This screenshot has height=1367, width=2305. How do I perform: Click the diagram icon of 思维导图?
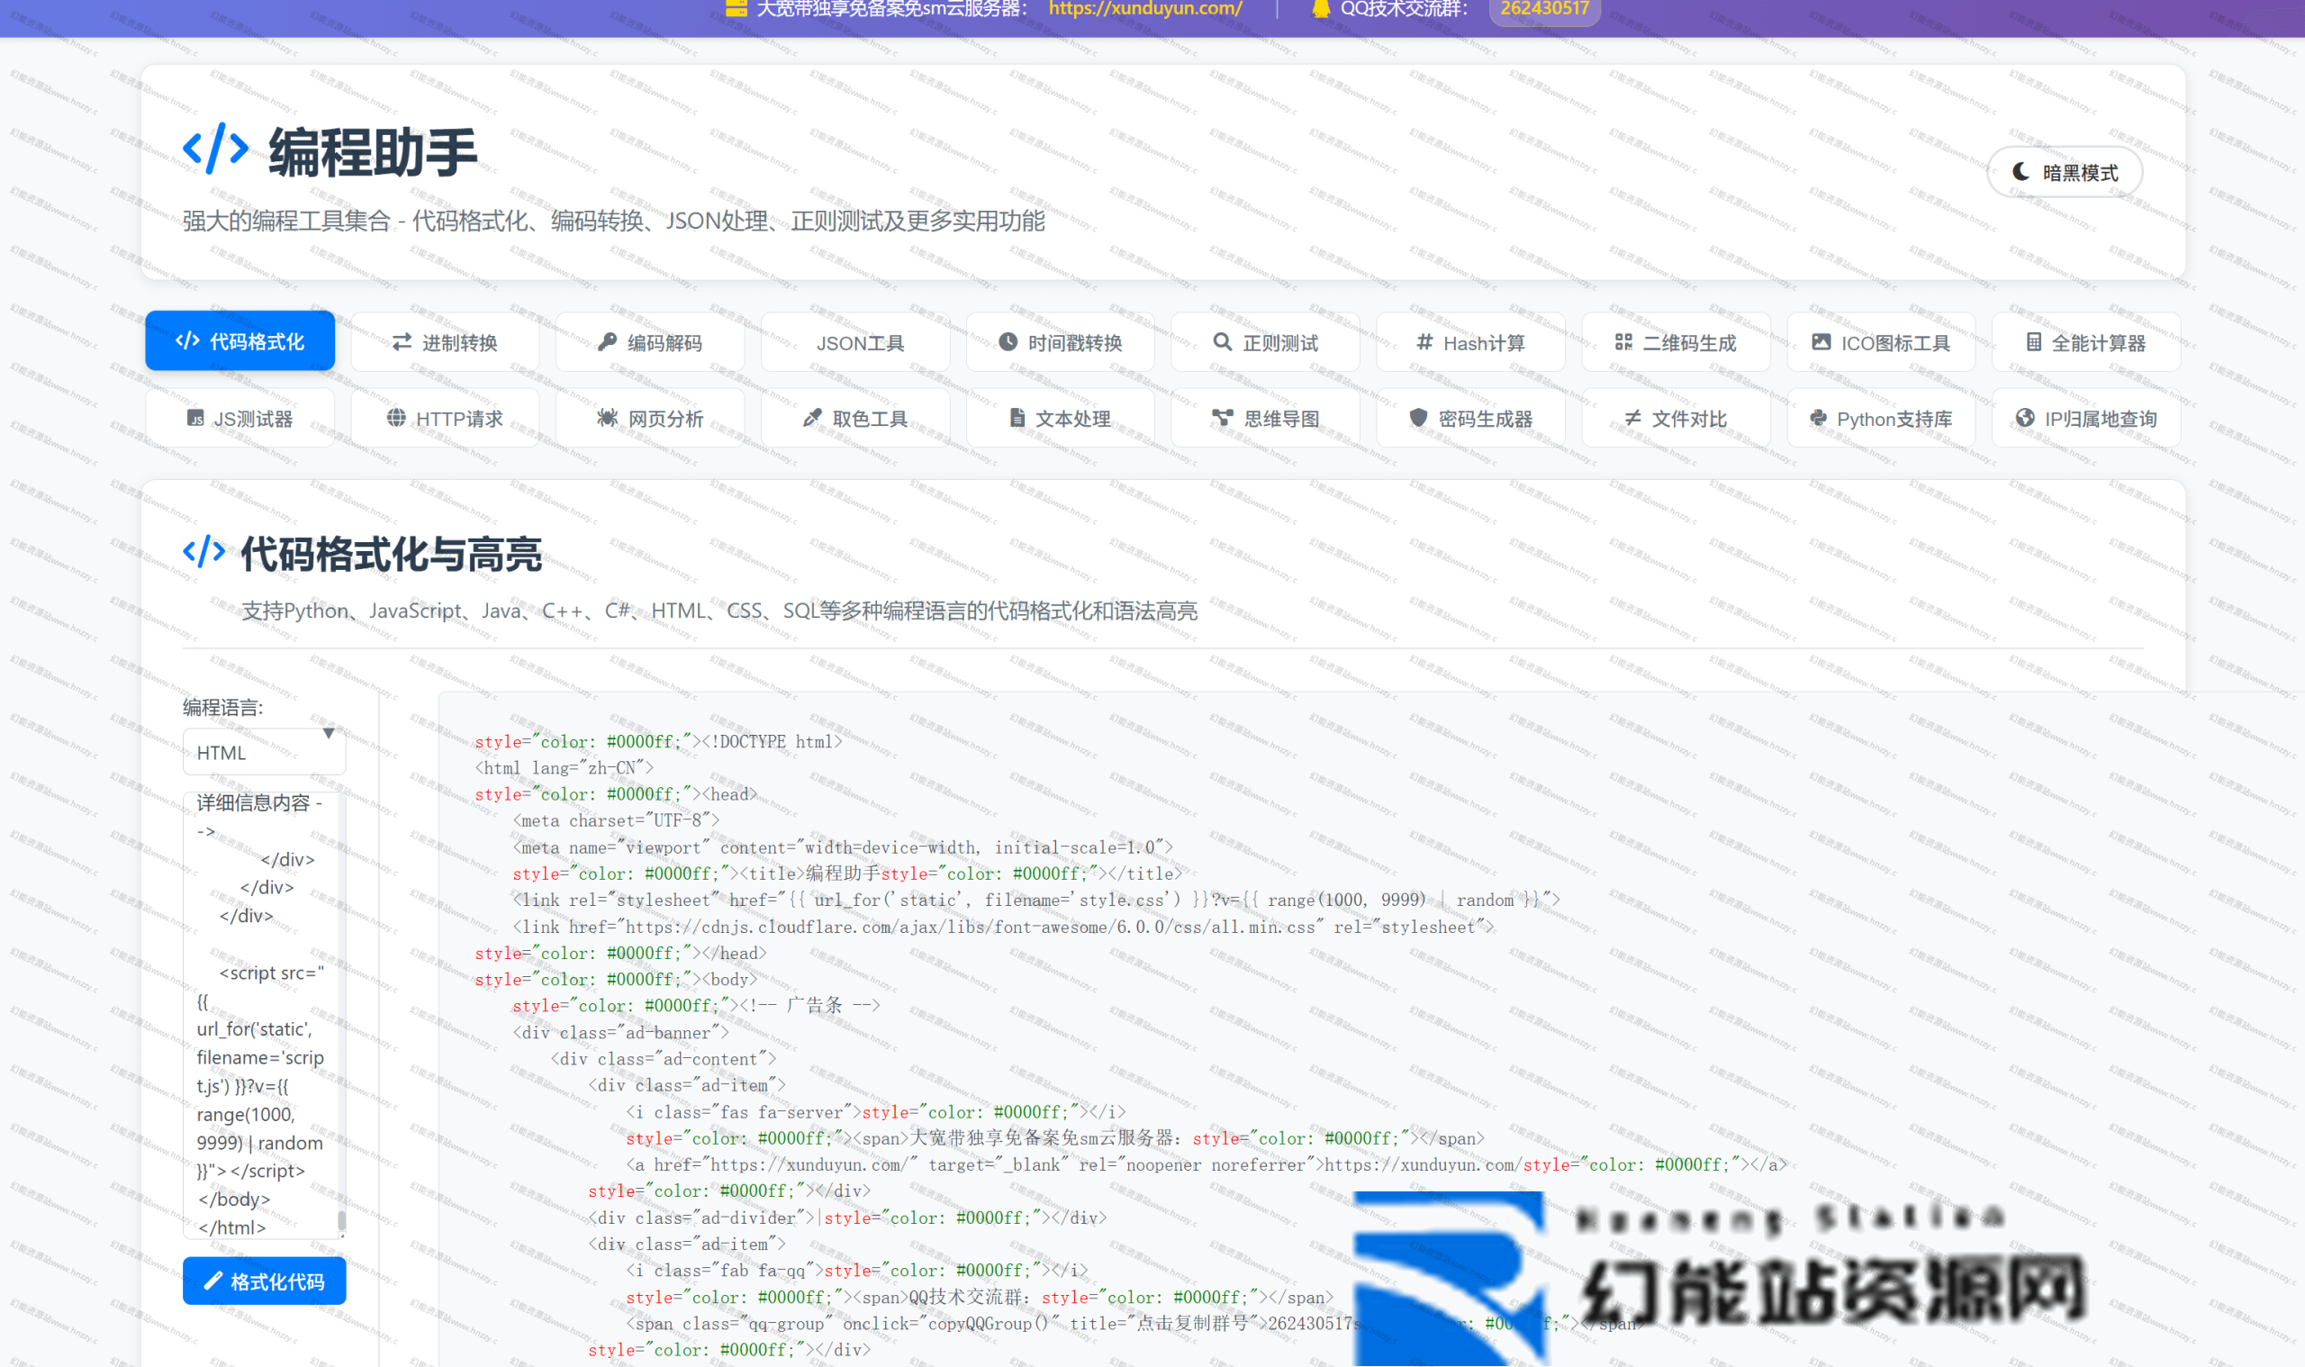(1222, 418)
